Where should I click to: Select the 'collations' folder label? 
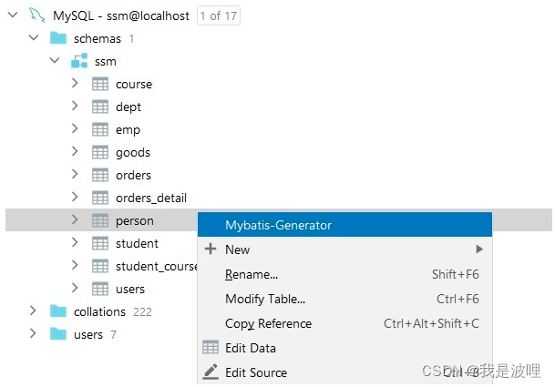coord(99,311)
